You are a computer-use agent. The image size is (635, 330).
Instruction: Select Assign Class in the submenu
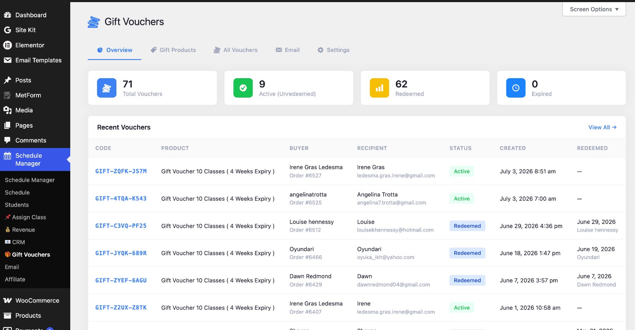[25, 217]
